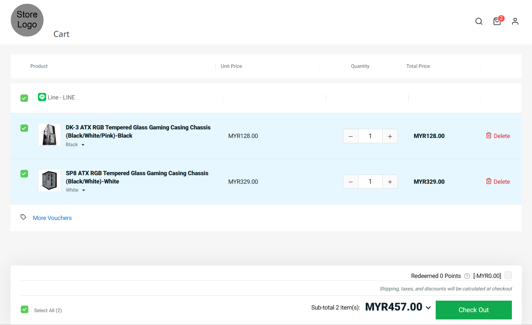This screenshot has width=532, height=325.
Task: Open the White color variant dropdown
Action: pos(76,190)
